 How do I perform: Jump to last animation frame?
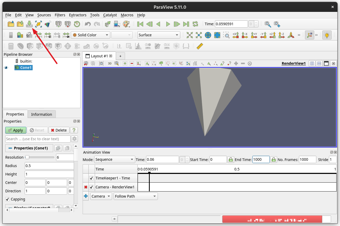(x=186, y=24)
